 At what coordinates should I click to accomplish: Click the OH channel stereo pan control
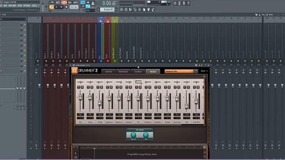pyautogui.click(x=138, y=82)
